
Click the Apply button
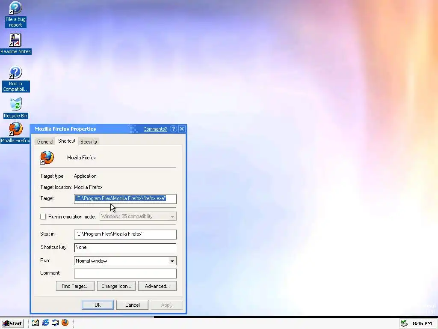(x=167, y=305)
